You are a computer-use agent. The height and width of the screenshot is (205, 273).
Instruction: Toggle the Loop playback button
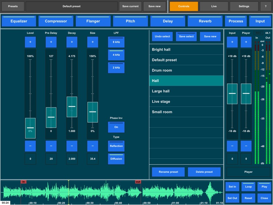tap(248, 186)
